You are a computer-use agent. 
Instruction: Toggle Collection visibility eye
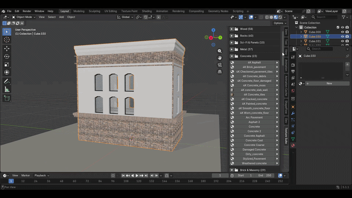point(342,27)
